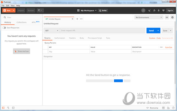Focus the sidebar Filter search field
This screenshot has width=177, height=111.
point(22,17)
